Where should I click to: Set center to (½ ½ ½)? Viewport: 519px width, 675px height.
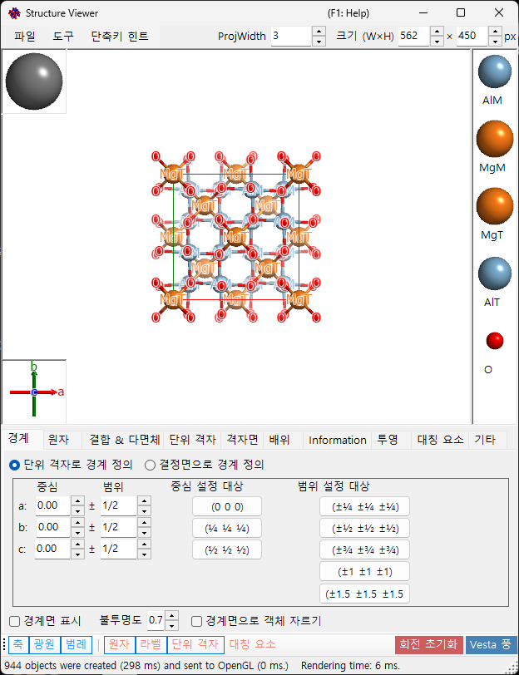227,549
